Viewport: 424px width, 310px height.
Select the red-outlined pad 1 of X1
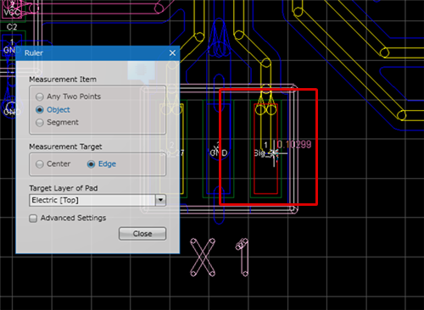pyautogui.click(x=265, y=149)
